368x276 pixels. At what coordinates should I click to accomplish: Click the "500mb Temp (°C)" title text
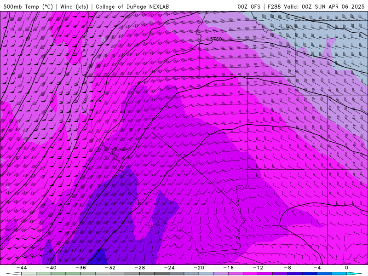point(28,6)
